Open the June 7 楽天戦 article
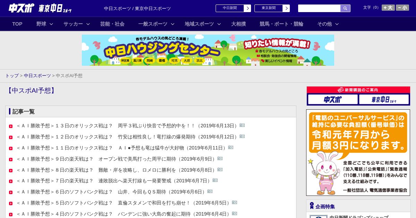The height and width of the screenshot is (218, 416). tap(114, 181)
